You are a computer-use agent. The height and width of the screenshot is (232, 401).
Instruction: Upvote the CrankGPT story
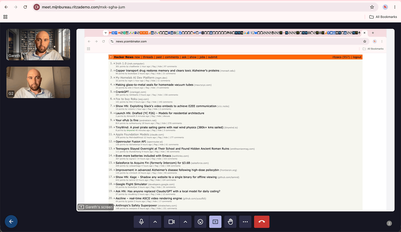pyautogui.click(x=114, y=92)
